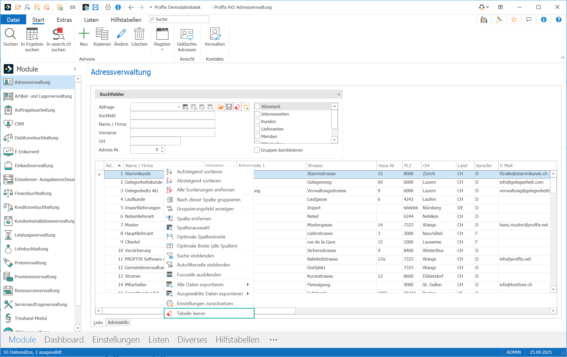This screenshot has height=357, width=567.
Task: Click the Name / Firma input field
Action: (173, 124)
